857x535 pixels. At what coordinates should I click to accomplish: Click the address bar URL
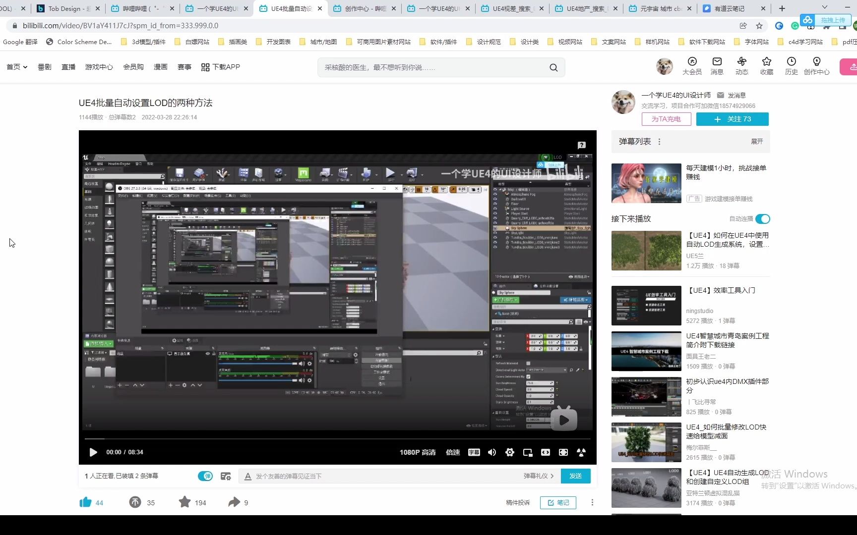[121, 26]
